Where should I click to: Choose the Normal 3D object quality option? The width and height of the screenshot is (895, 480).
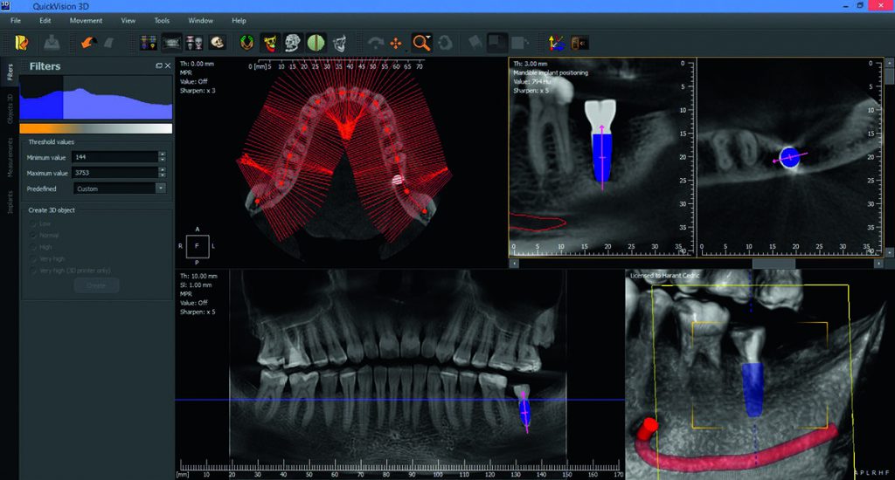tap(34, 236)
